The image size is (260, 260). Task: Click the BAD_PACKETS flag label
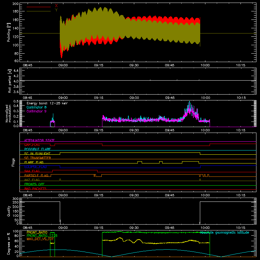click(x=35, y=188)
